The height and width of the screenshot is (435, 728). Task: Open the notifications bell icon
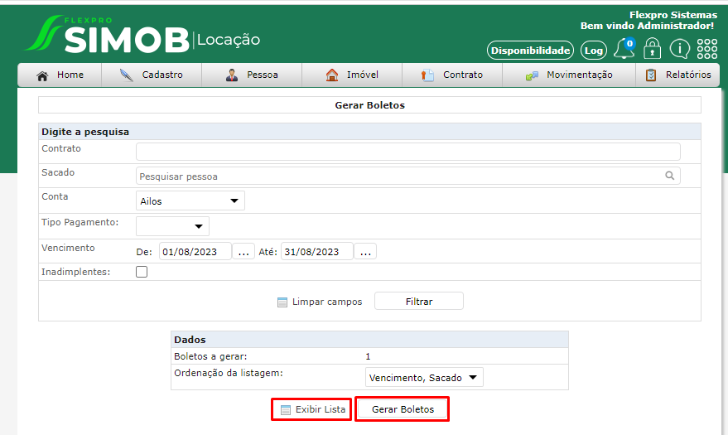coord(624,49)
